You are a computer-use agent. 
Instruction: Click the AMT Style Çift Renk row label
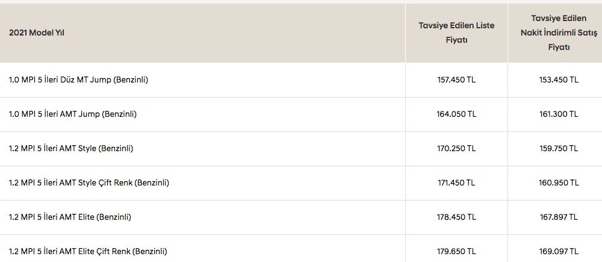(89, 182)
